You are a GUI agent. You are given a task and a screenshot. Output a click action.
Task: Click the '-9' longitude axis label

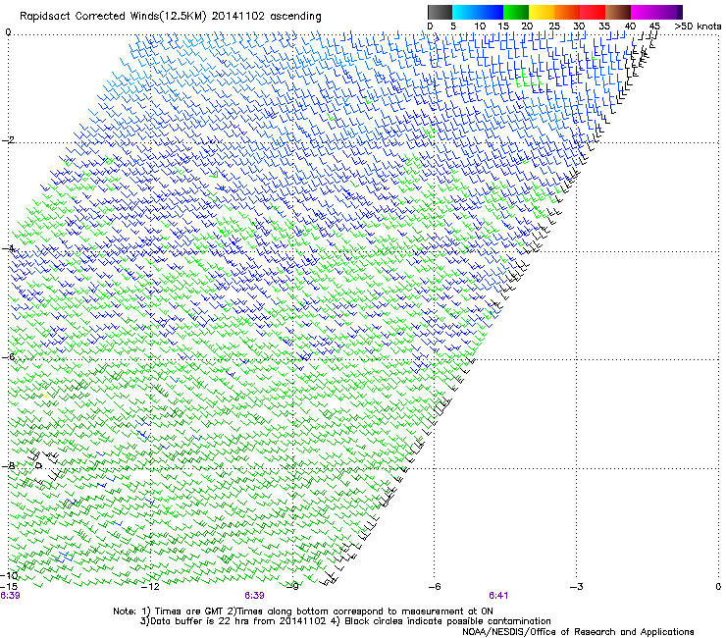click(x=292, y=587)
